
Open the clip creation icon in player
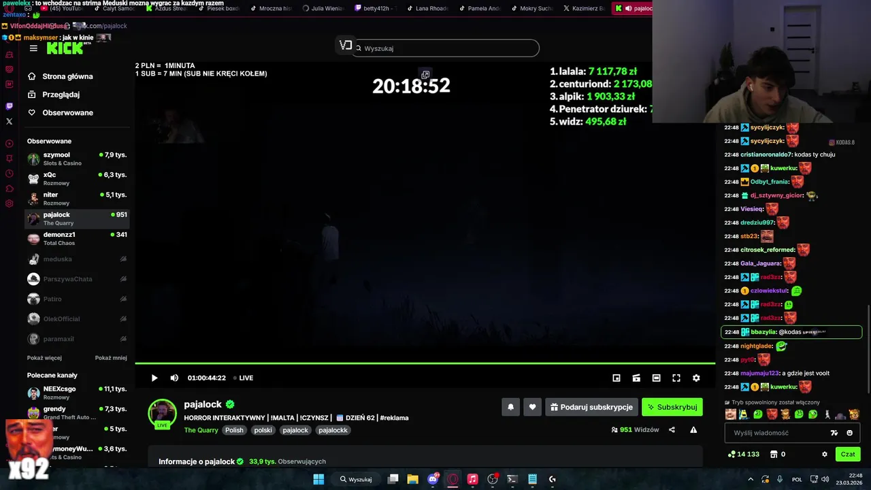(x=636, y=378)
